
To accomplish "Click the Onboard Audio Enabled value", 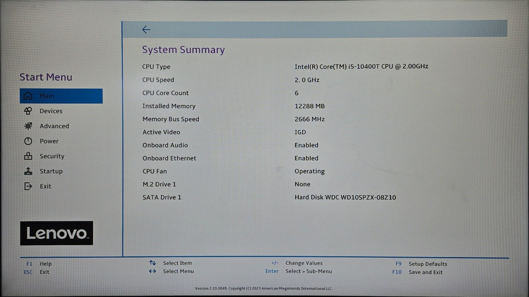I will coord(306,145).
